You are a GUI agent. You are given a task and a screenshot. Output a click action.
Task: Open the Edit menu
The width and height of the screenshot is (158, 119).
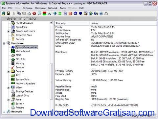coord(11,8)
